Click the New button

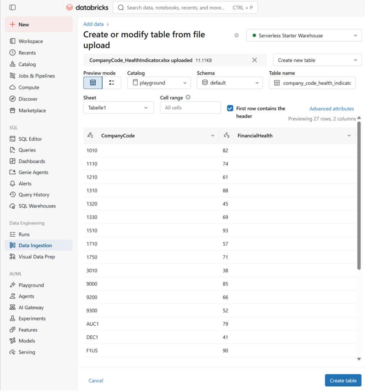[39, 24]
